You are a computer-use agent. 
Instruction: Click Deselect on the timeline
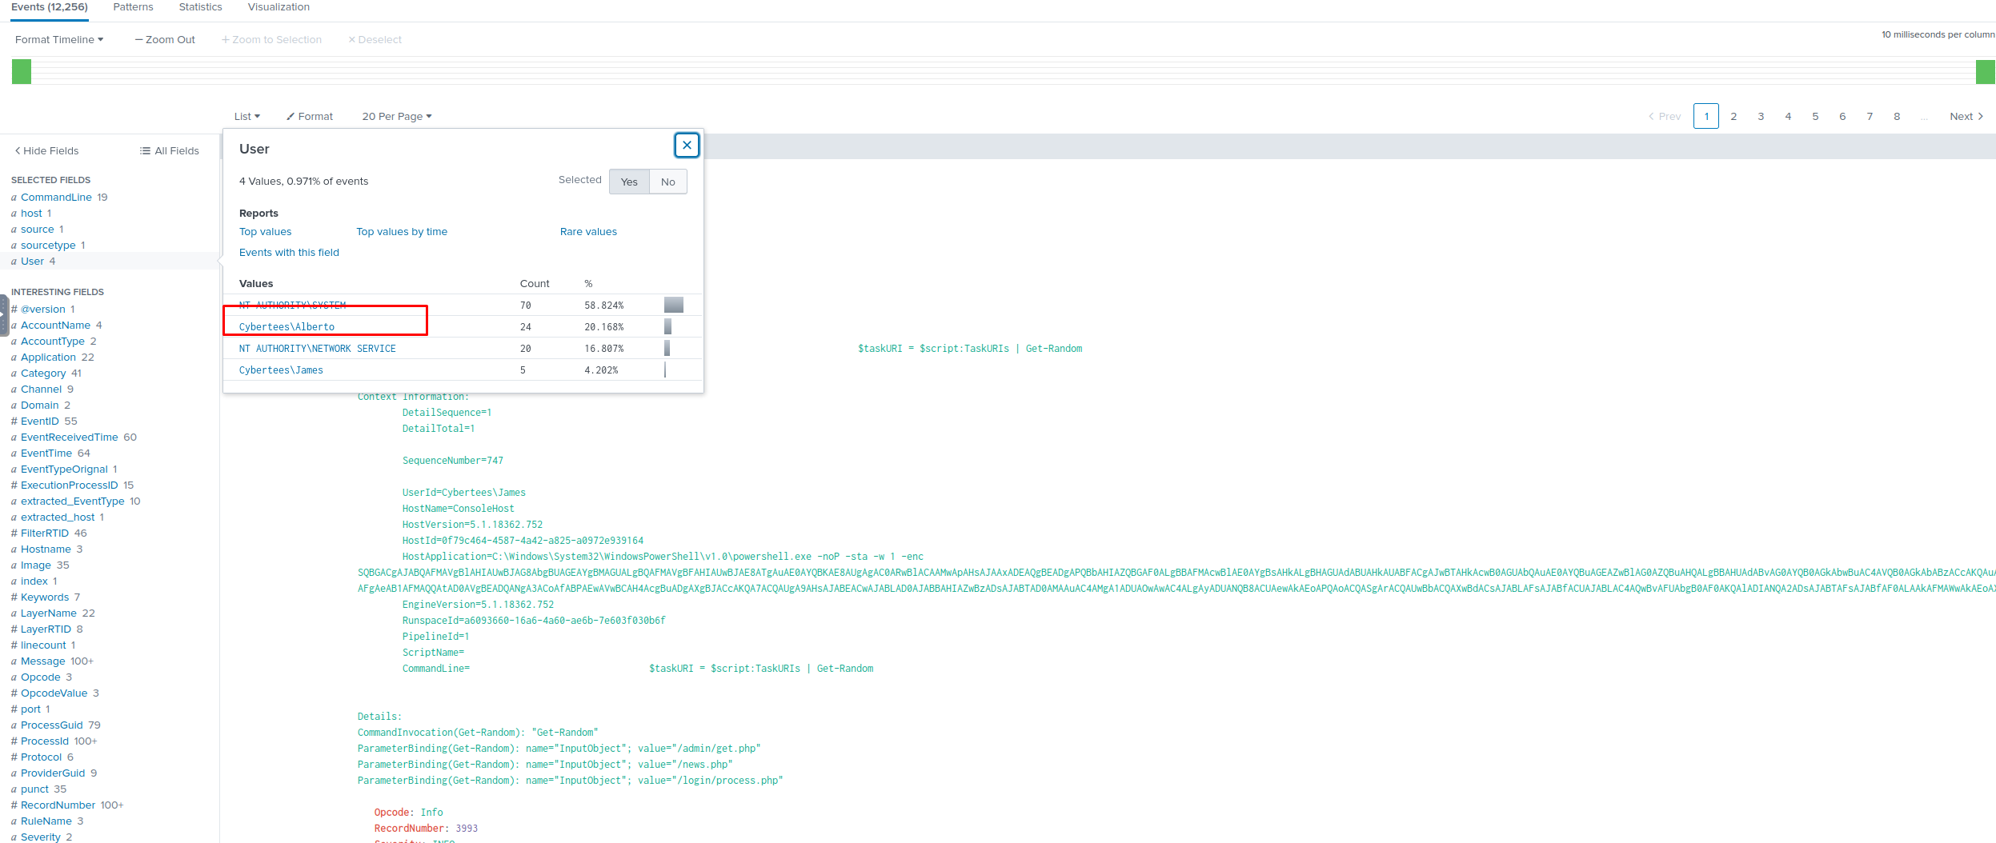coord(375,40)
